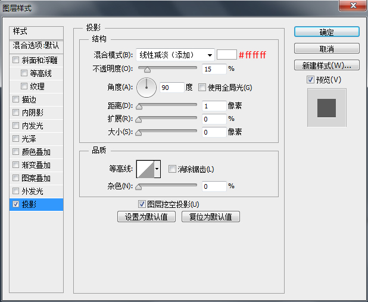The width and height of the screenshot is (368, 302).
Task: Enable the 图案叠加 checkbox
Action: [15, 178]
